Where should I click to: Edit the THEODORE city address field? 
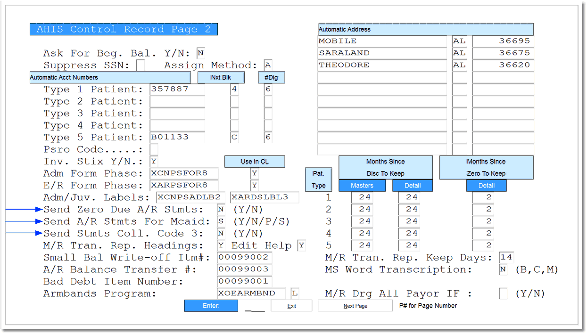382,65
